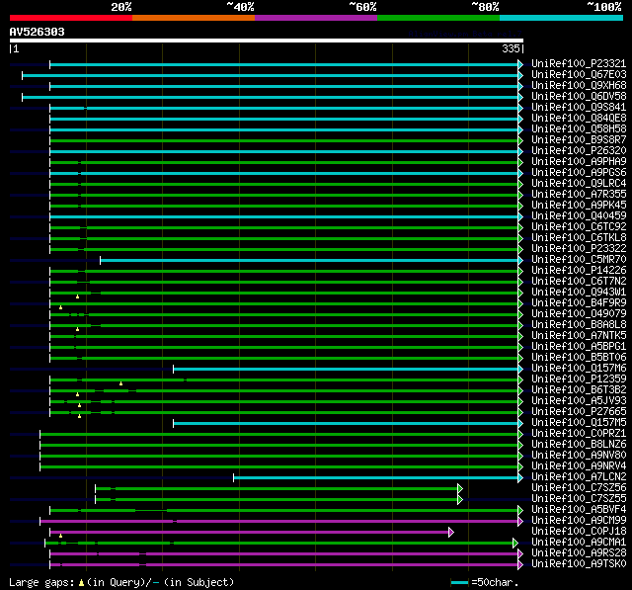
Task: Click the green ~80% identity swatch
Action: pyautogui.click(x=438, y=18)
